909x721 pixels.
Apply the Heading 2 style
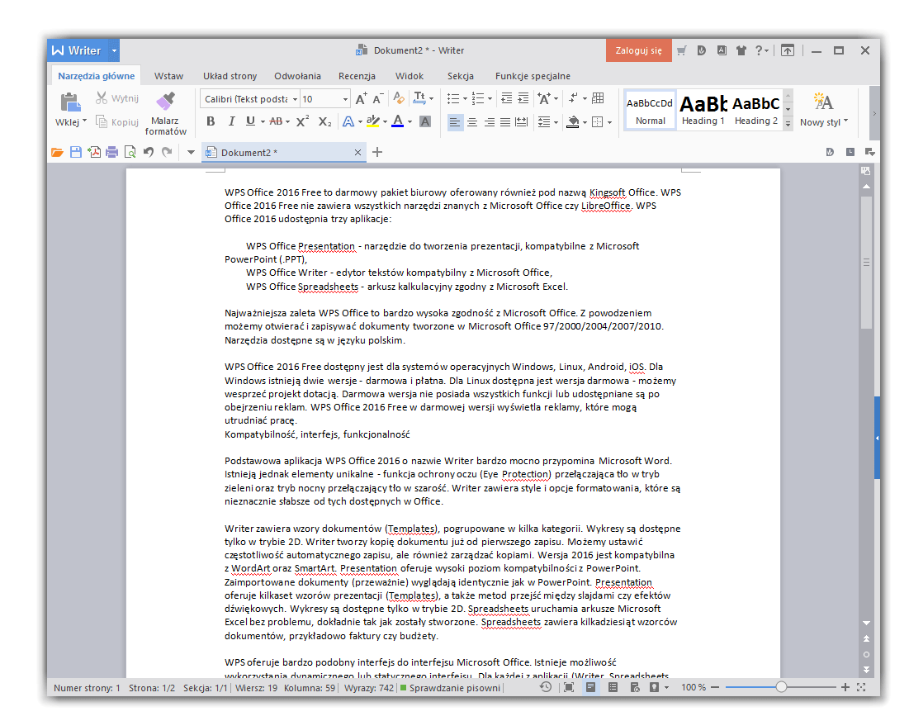(756, 110)
